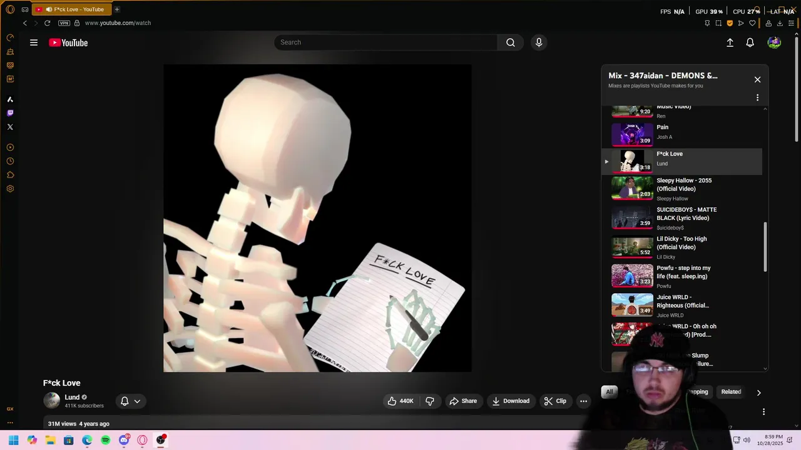This screenshot has width=801, height=450.
Task: Add page to bookmarks heart icon
Action: click(752, 23)
